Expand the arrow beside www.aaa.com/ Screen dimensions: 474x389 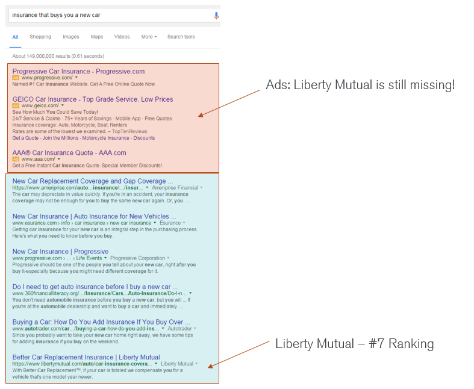coord(59,159)
